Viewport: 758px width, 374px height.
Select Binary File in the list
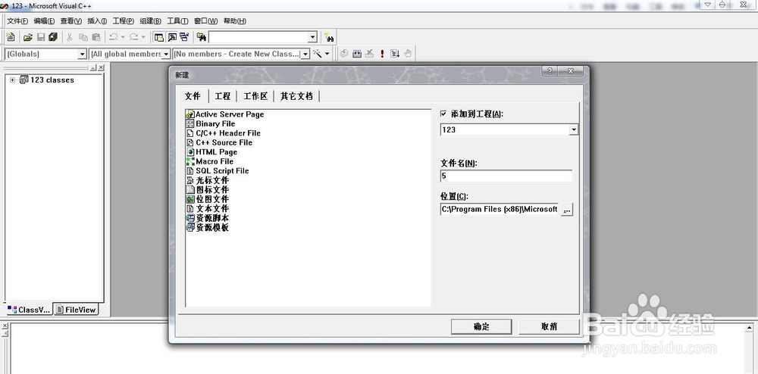(x=211, y=124)
